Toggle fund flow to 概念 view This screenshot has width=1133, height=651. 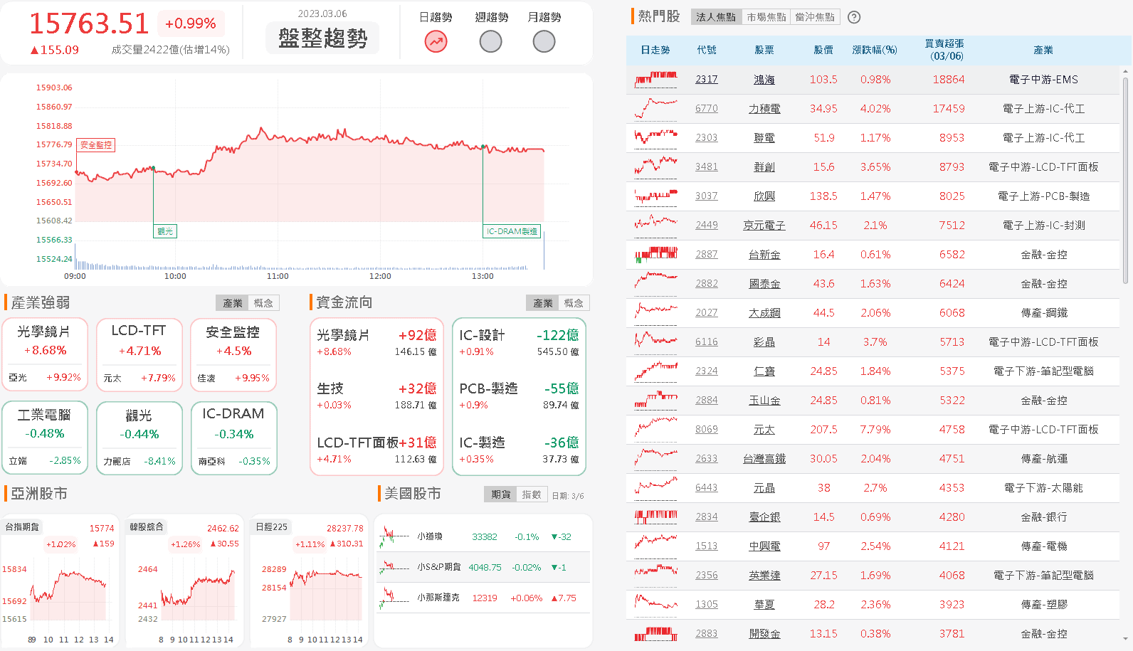[x=574, y=303]
